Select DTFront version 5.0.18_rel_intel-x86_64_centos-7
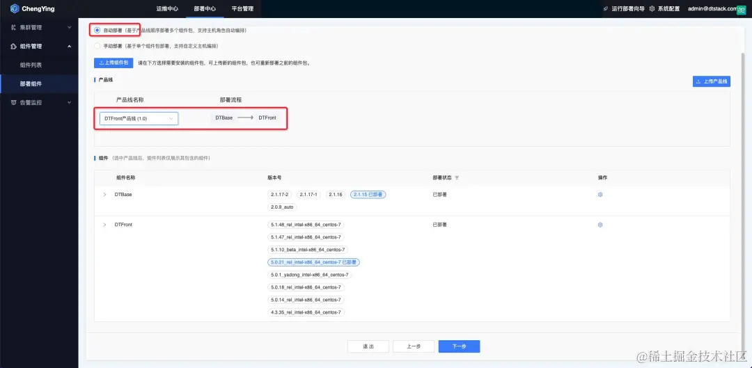This screenshot has height=368, width=752. [x=306, y=287]
